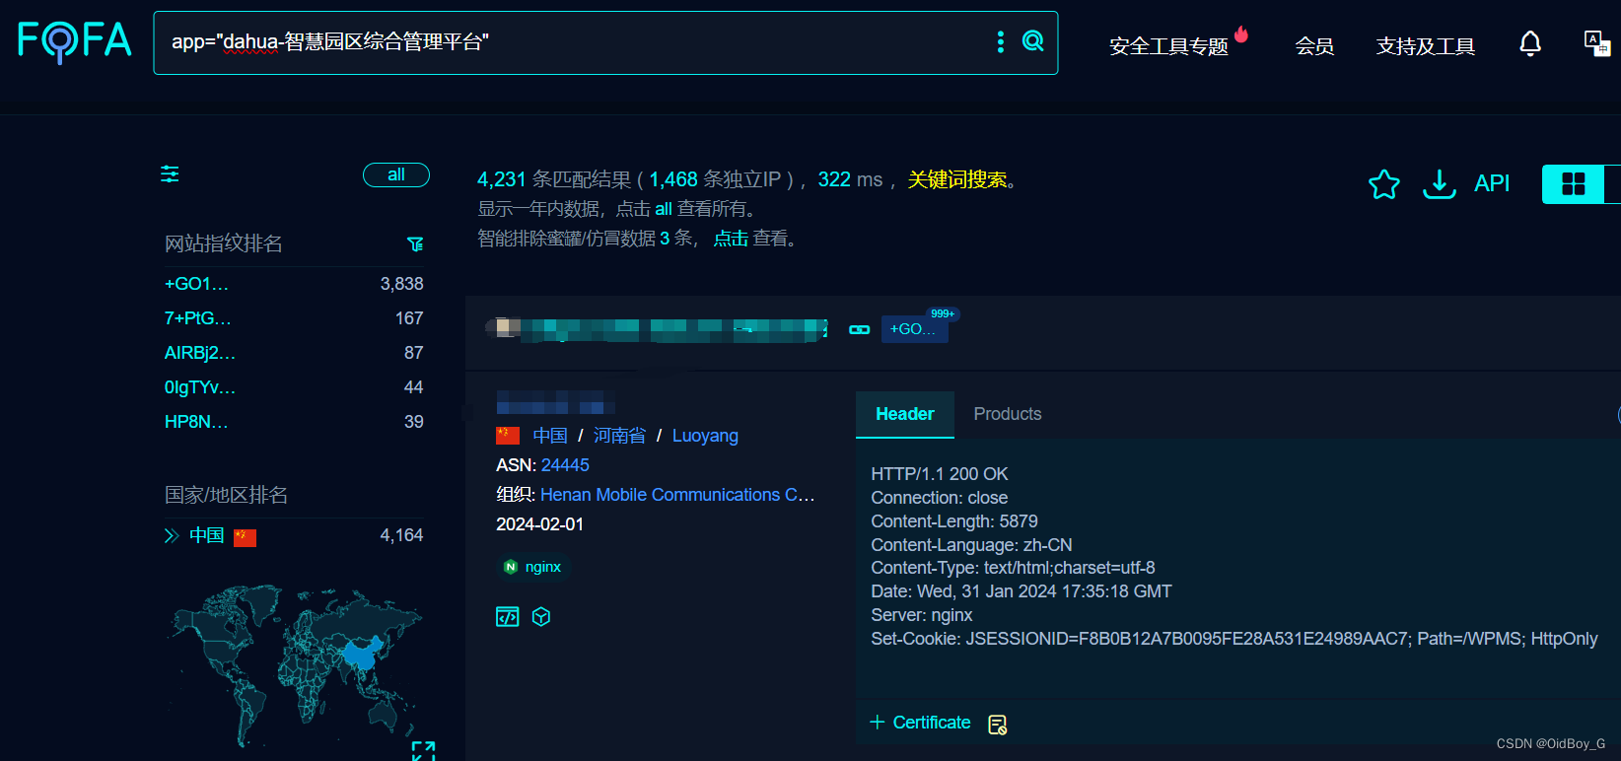This screenshot has height=761, width=1621.
Task: Download results with the download icon
Action: [x=1440, y=183]
